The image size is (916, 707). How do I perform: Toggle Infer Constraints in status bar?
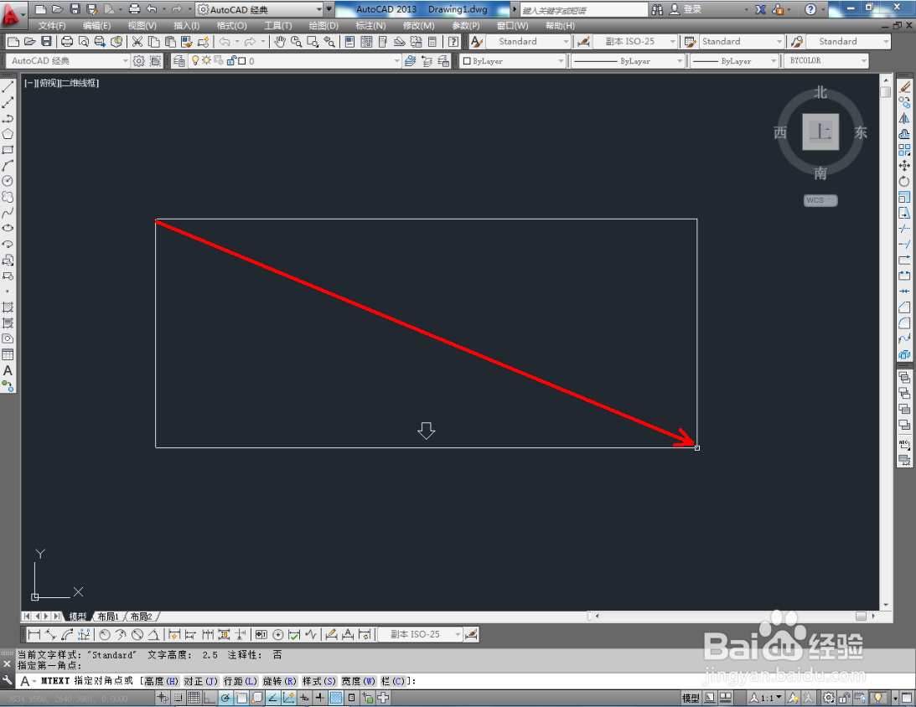tap(163, 698)
